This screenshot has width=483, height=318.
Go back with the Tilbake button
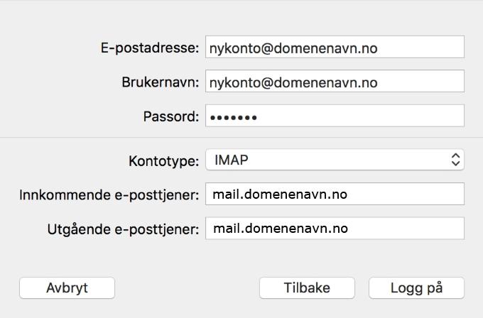click(307, 287)
